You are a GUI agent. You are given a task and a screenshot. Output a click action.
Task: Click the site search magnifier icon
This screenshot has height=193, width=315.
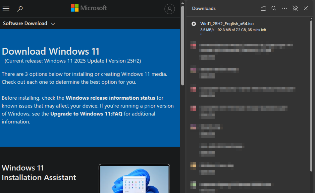click(20, 9)
